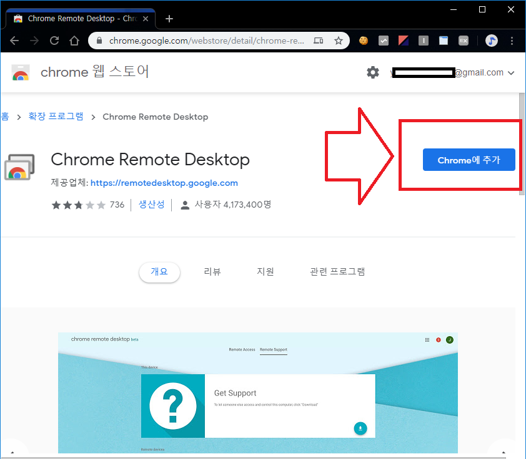Bookmark this page with the star icon

(x=339, y=41)
